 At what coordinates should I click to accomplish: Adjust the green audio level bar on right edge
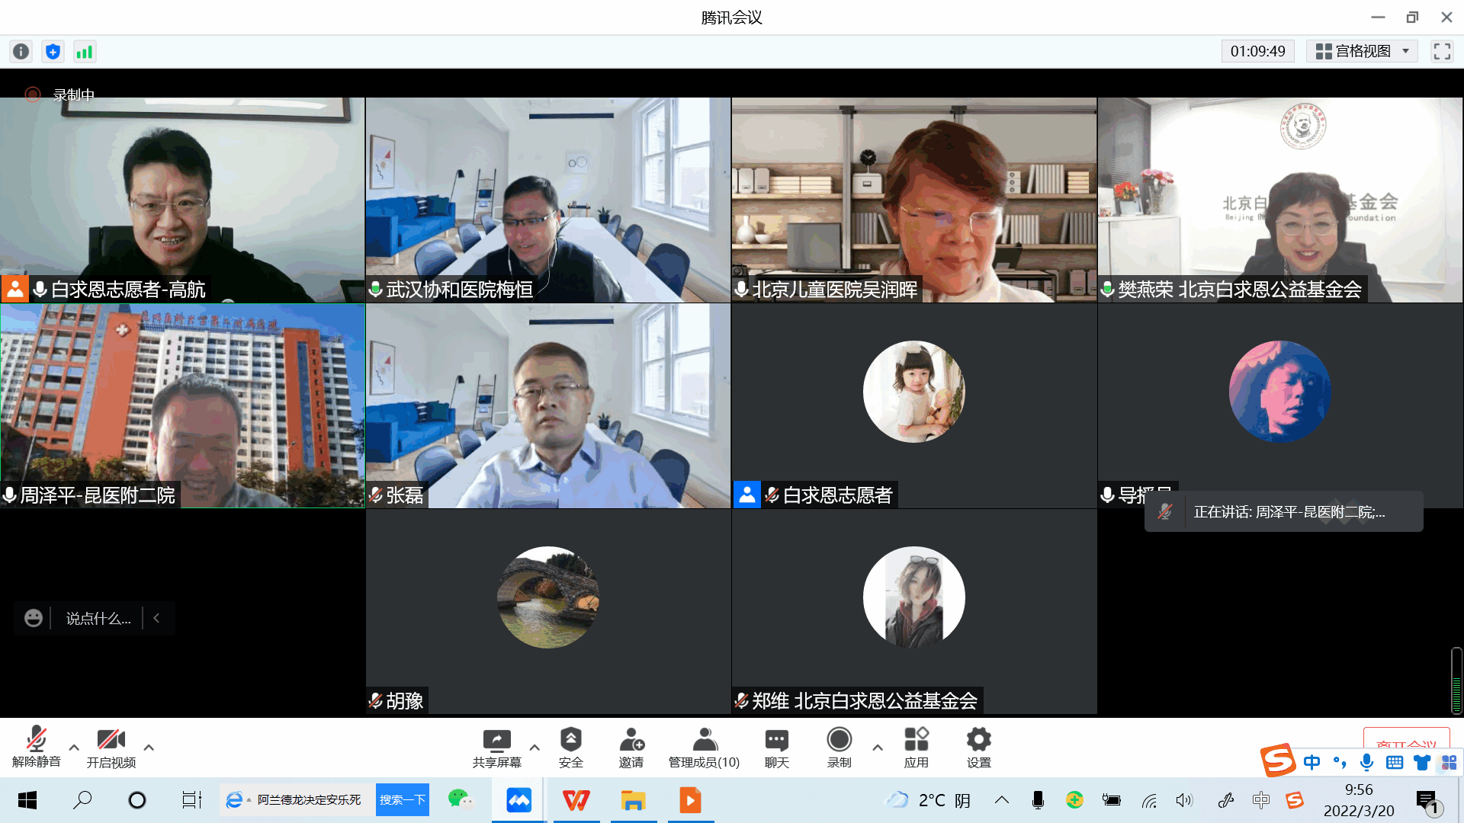(x=1455, y=678)
